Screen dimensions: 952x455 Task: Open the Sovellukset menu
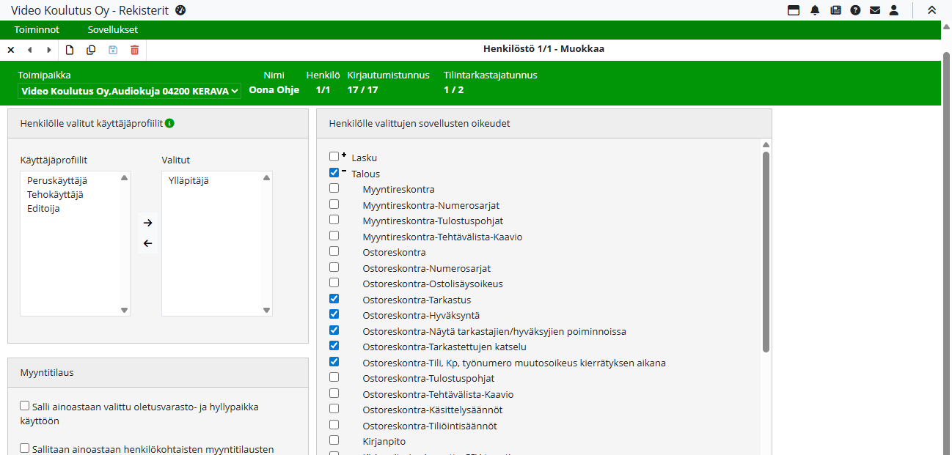(x=113, y=30)
